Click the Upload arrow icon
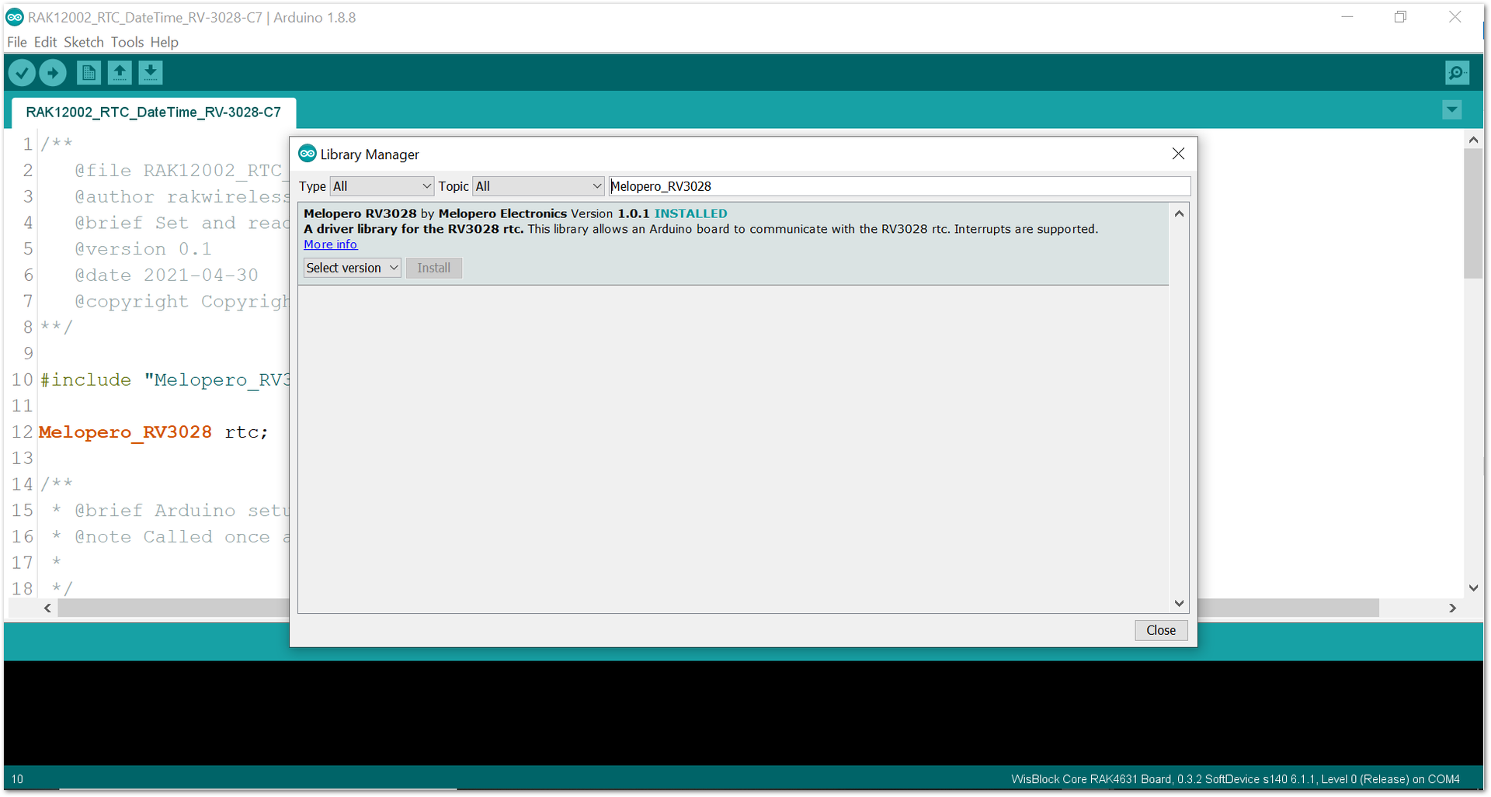Screen dimensions: 1491x797 53,73
